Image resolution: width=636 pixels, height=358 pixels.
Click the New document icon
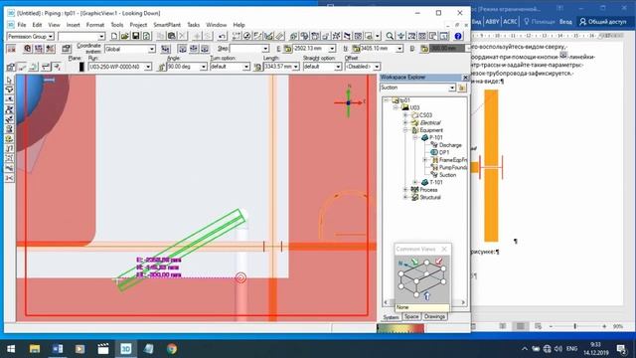114,36
